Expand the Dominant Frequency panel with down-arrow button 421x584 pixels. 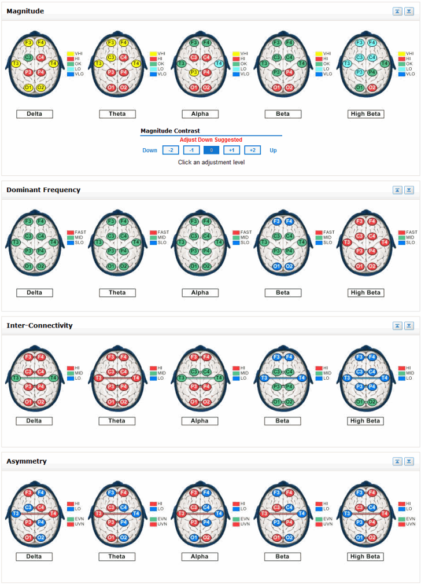(x=409, y=190)
